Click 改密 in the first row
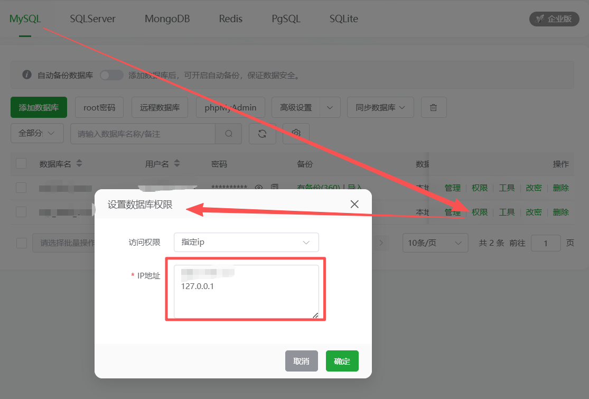 (x=534, y=188)
